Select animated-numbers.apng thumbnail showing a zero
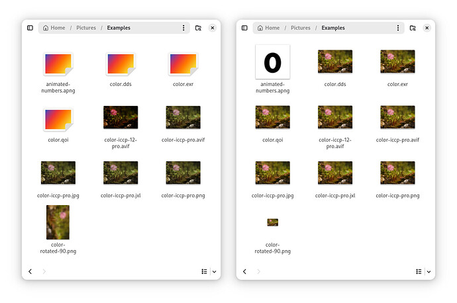457x303 pixels. tap(272, 62)
